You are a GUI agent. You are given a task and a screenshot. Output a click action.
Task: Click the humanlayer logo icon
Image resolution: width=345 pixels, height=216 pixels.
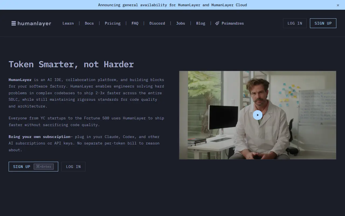pyautogui.click(x=13, y=23)
